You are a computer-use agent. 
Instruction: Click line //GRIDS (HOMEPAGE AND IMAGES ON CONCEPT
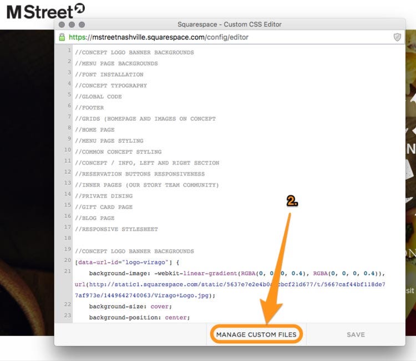coord(145,119)
